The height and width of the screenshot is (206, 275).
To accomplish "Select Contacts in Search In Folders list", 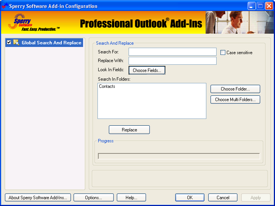I will [107, 86].
